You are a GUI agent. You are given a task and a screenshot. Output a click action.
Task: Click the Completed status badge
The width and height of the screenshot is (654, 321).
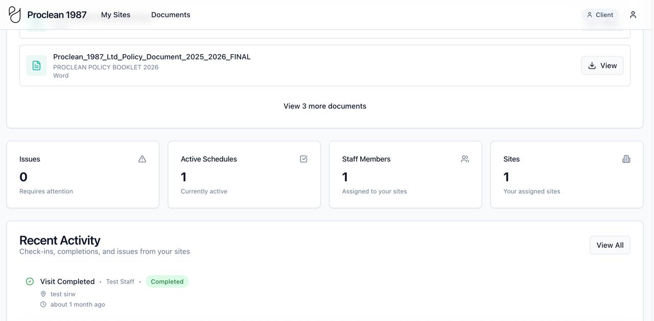[x=167, y=282]
